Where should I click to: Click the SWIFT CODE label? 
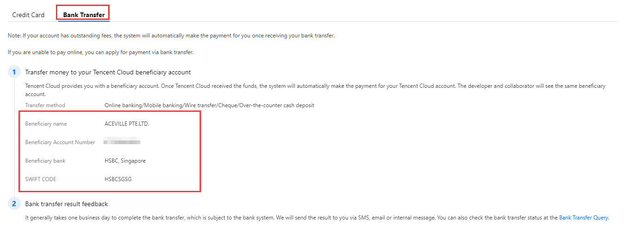(x=41, y=179)
